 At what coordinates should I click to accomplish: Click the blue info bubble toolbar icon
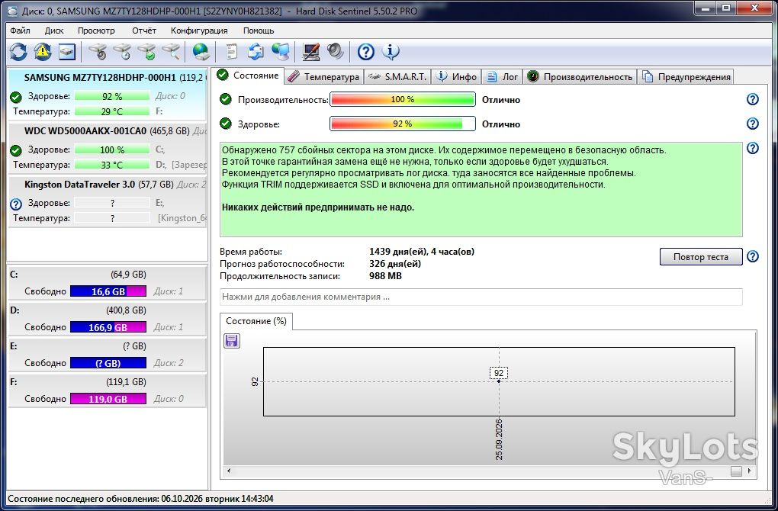[x=391, y=52]
